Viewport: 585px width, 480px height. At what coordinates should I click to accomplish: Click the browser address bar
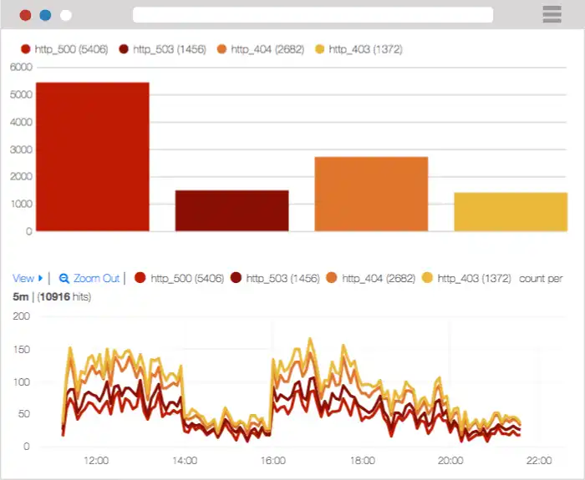[x=313, y=14]
